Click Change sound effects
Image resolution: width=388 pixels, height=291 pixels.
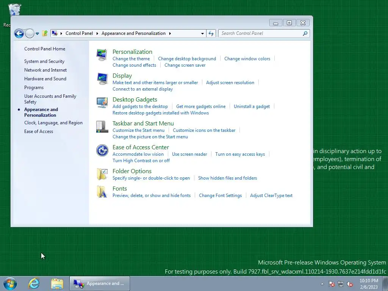pyautogui.click(x=135, y=65)
